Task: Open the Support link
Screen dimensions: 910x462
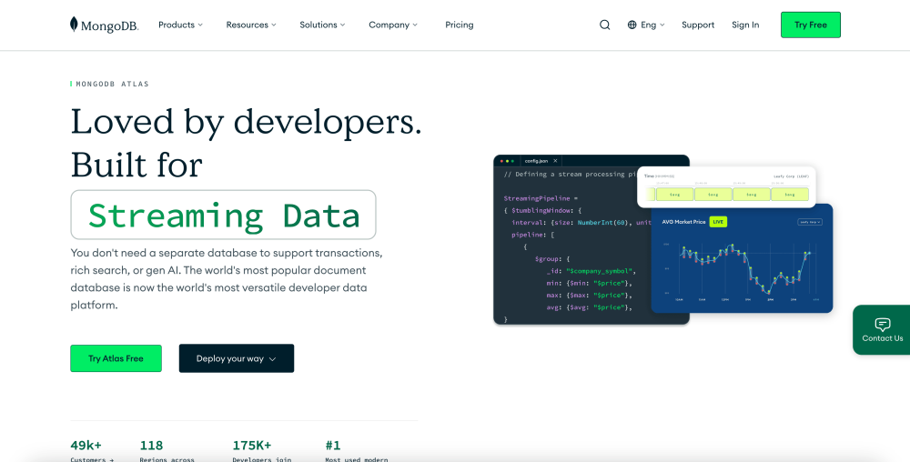Action: [698, 25]
